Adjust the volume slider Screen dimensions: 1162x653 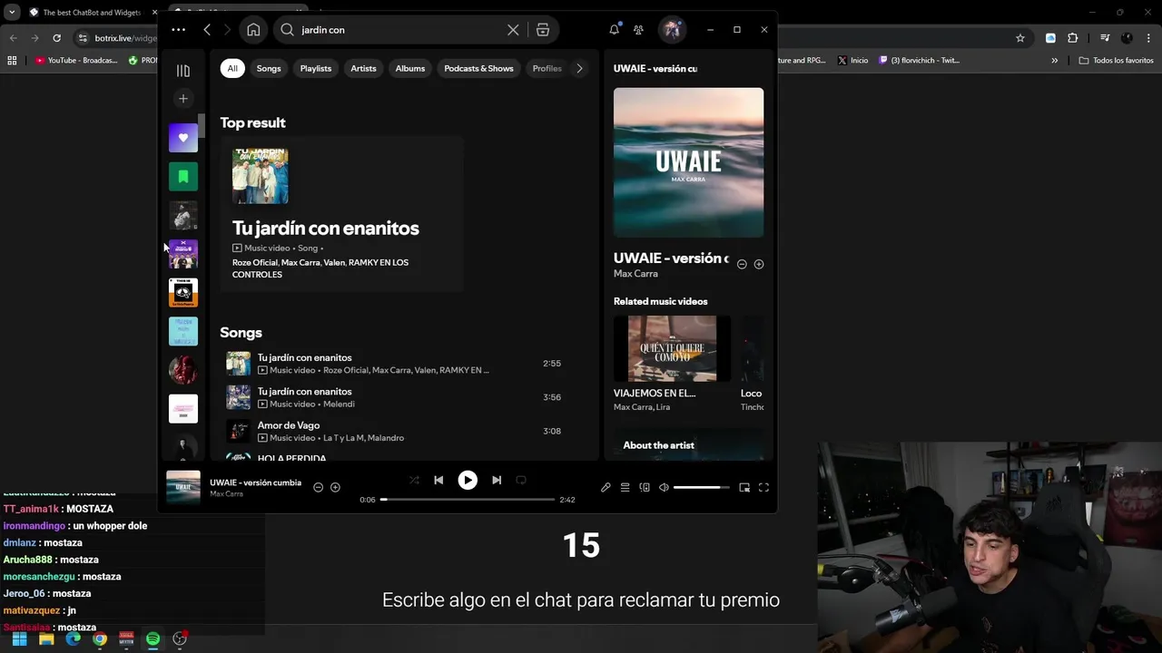pos(701,488)
